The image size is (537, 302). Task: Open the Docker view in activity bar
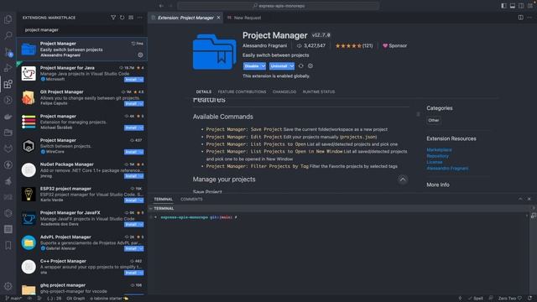8,117
